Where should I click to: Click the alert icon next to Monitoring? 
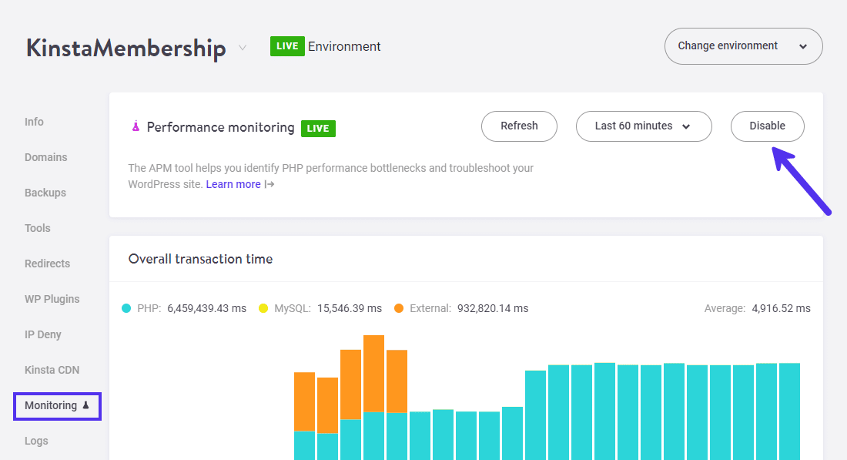point(85,405)
